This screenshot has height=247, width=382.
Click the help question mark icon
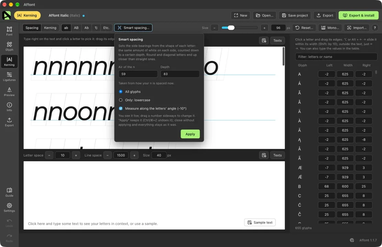tap(375, 28)
